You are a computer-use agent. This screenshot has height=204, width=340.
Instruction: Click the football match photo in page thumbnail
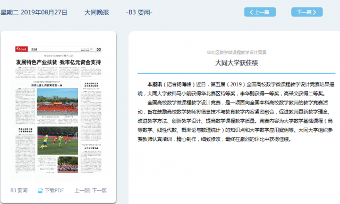click(58, 140)
